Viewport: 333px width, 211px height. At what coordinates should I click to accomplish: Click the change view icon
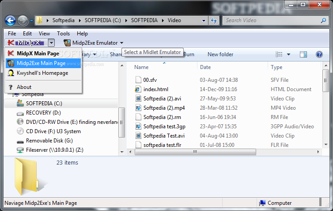point(279,54)
